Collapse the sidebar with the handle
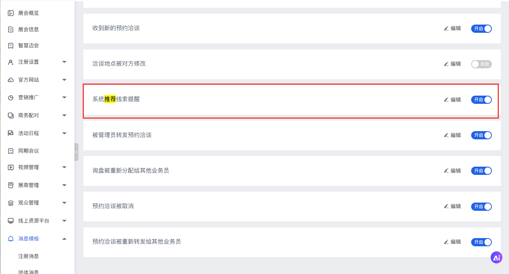 (x=76, y=152)
